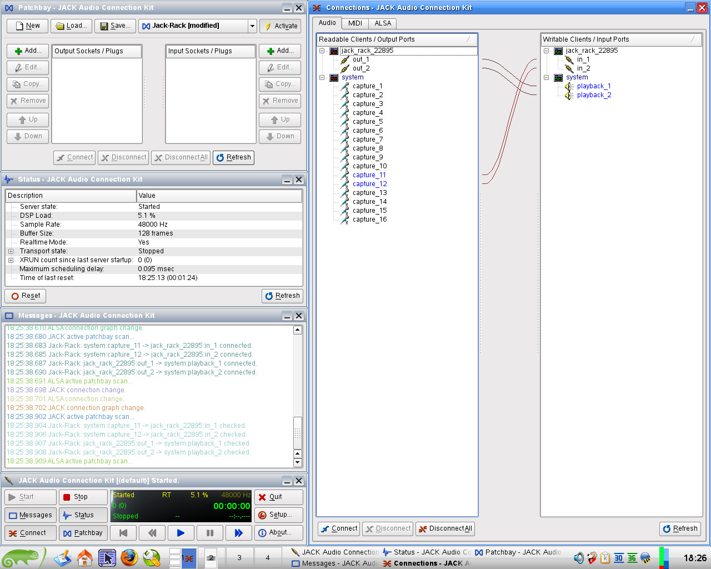Reset the status statistics
Image resolution: width=711 pixels, height=569 pixels.
pos(26,296)
